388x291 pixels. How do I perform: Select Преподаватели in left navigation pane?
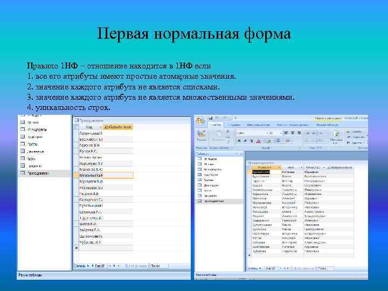45,174
